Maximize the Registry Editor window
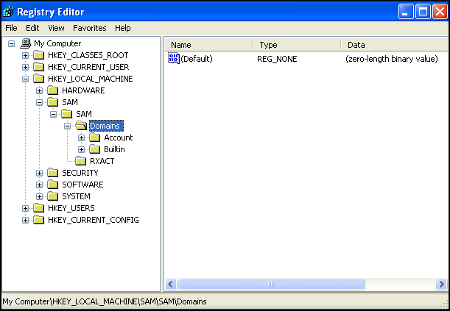The height and width of the screenshot is (311, 450). (x=423, y=12)
